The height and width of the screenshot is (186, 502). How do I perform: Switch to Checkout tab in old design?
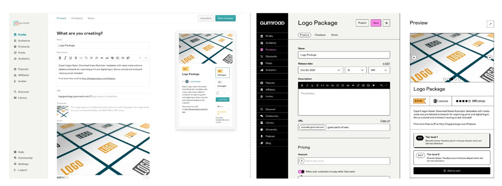pos(77,18)
